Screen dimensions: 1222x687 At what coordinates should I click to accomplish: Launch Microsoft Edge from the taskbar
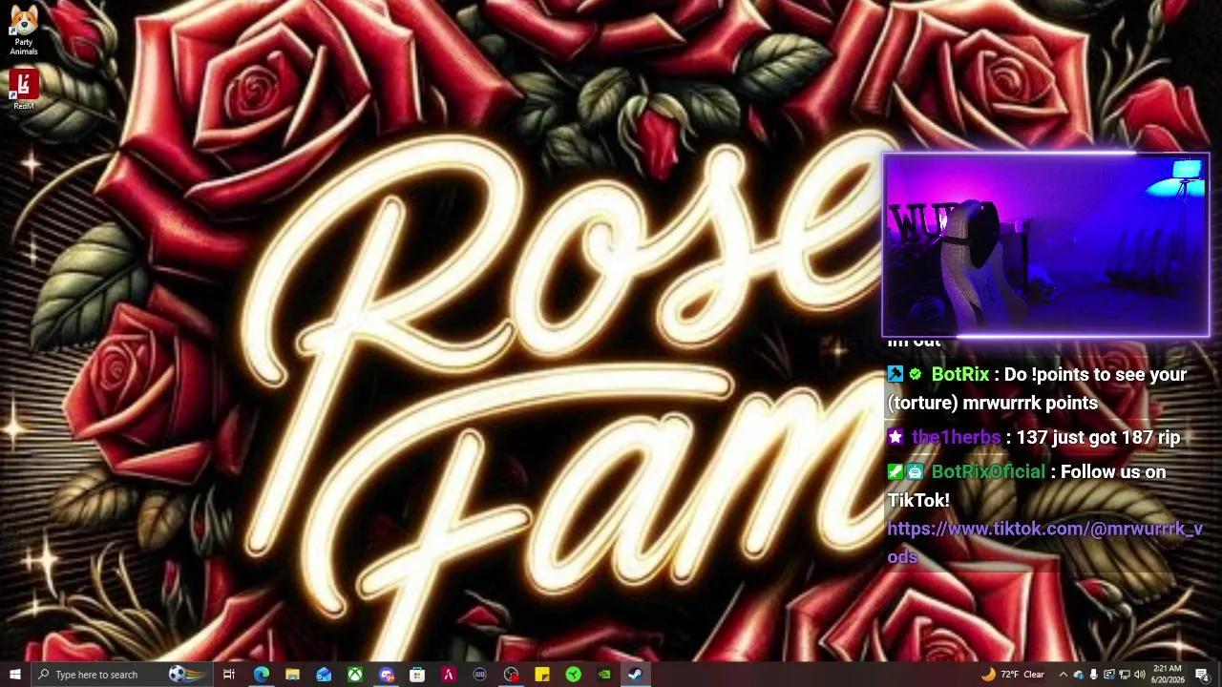261,675
